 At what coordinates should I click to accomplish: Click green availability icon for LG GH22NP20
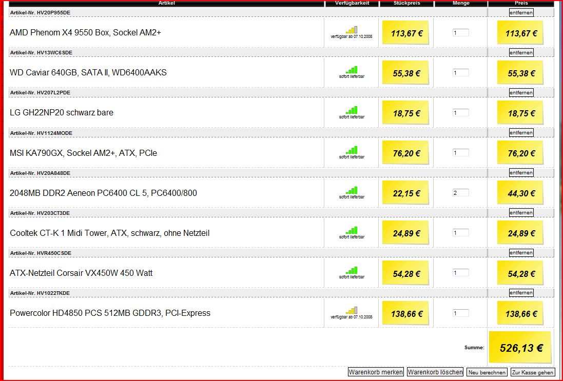(352, 110)
